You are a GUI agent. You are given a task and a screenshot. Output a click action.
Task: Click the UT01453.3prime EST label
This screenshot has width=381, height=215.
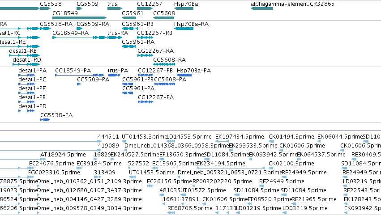(x=145, y=137)
